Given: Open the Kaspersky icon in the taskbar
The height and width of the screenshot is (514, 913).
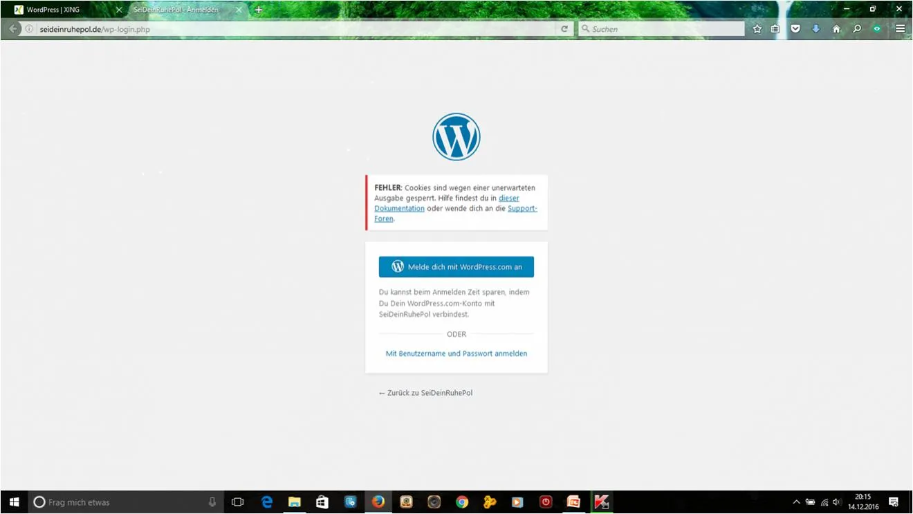Looking at the screenshot, I should [602, 502].
